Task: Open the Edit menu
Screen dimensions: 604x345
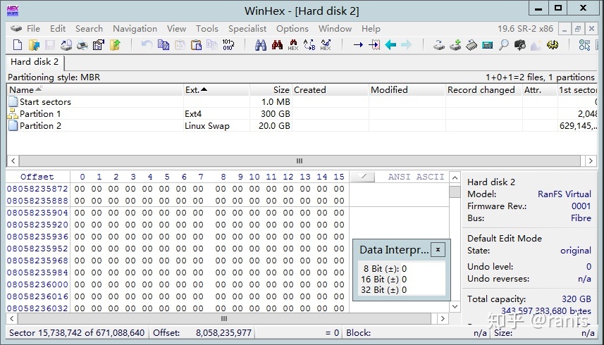Action: click(58, 29)
